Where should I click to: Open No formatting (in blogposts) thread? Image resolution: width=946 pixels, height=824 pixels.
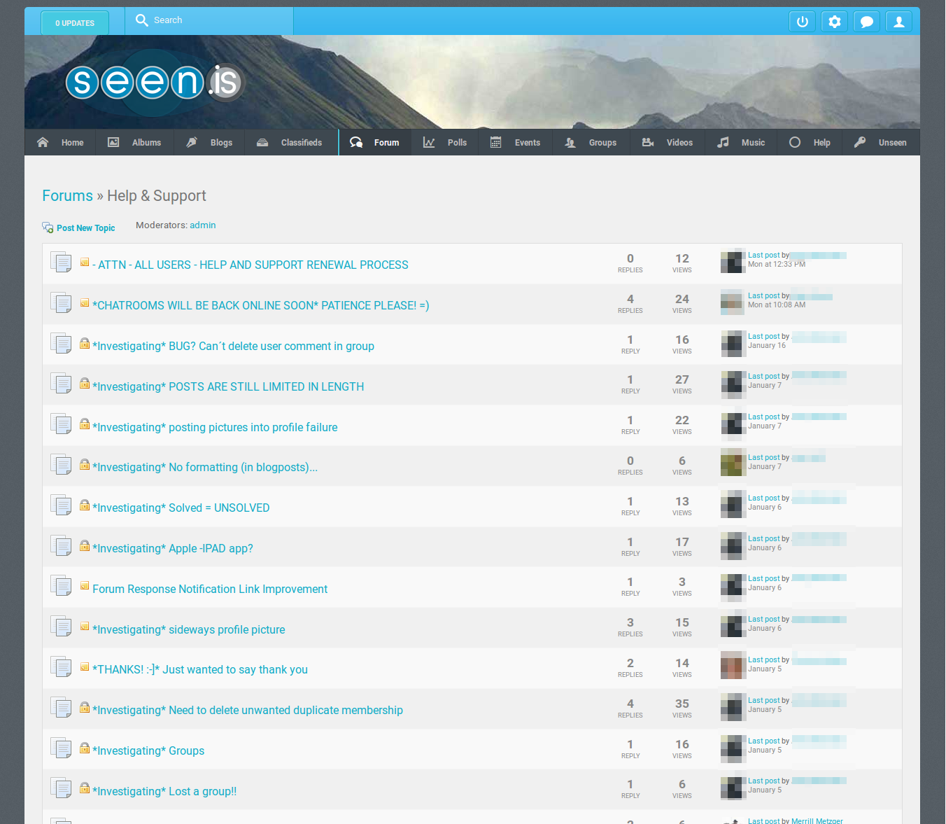(x=205, y=468)
